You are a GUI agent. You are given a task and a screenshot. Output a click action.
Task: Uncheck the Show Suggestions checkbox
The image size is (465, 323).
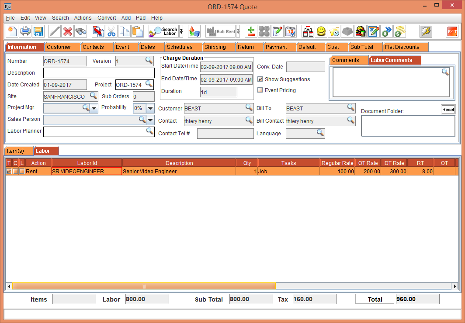[260, 79]
